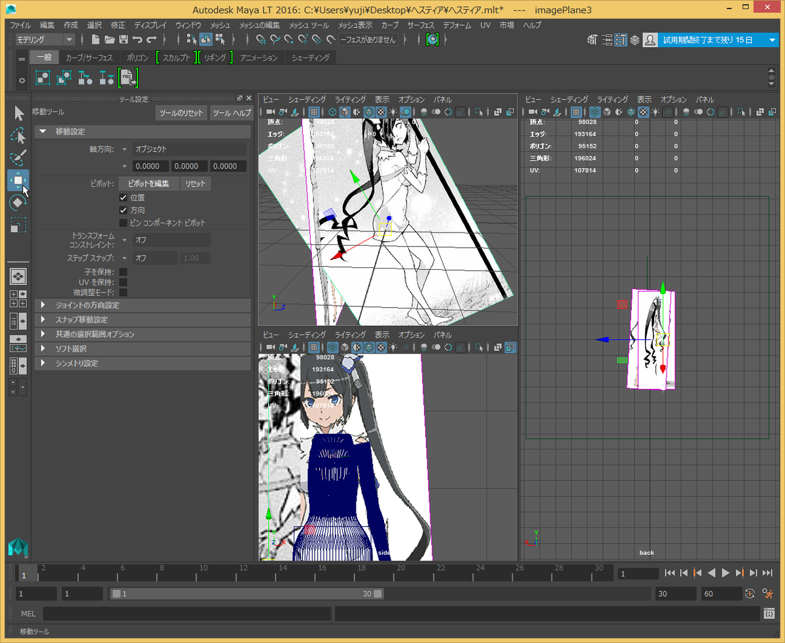Click the ツール ヘルプ button
This screenshot has width=785, height=643.
(x=232, y=113)
